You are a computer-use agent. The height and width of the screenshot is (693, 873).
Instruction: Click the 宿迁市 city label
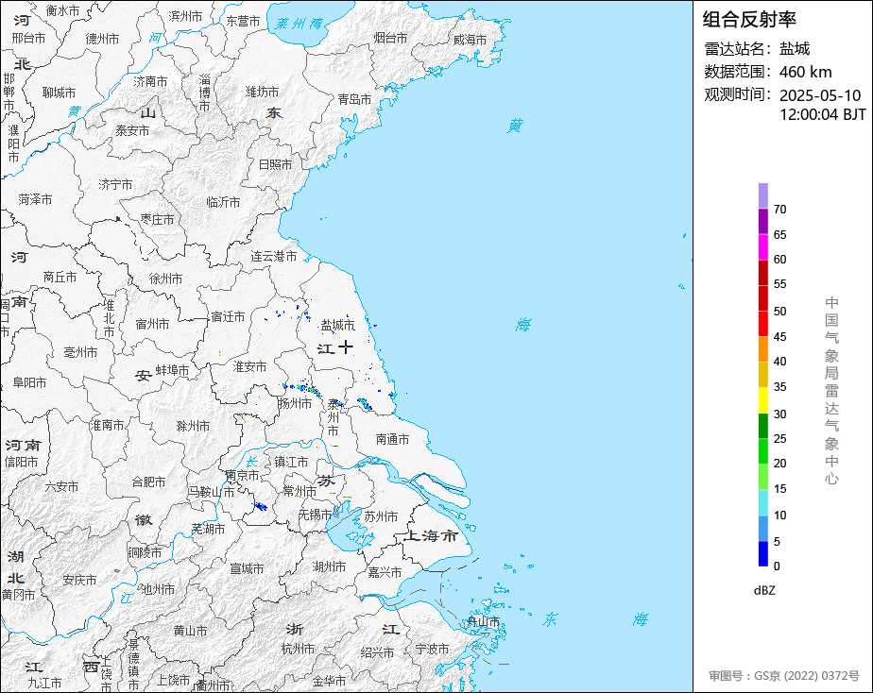[229, 317]
